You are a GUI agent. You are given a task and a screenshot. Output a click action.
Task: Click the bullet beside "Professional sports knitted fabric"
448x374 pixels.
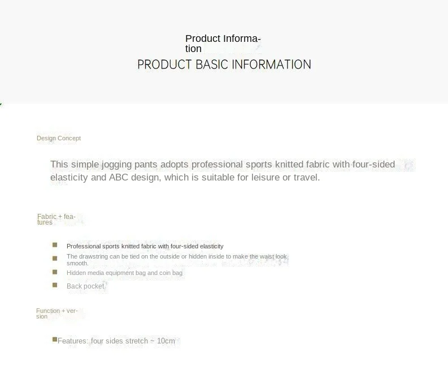click(x=55, y=245)
